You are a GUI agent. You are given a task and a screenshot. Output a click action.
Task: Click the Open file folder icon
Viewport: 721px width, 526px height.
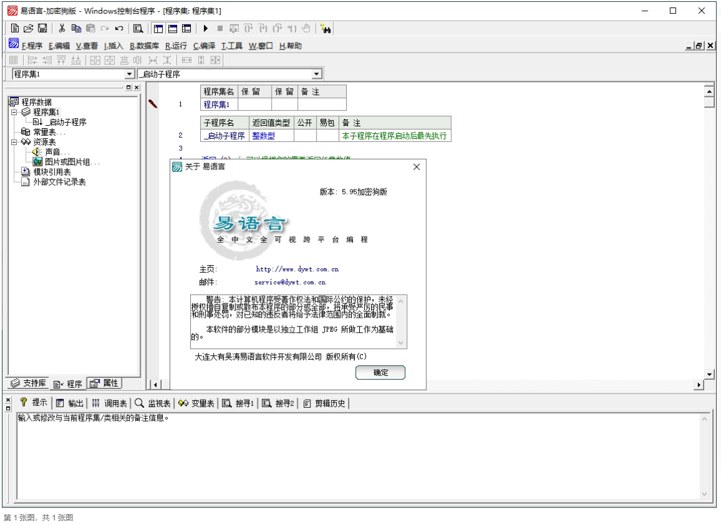pyautogui.click(x=29, y=28)
